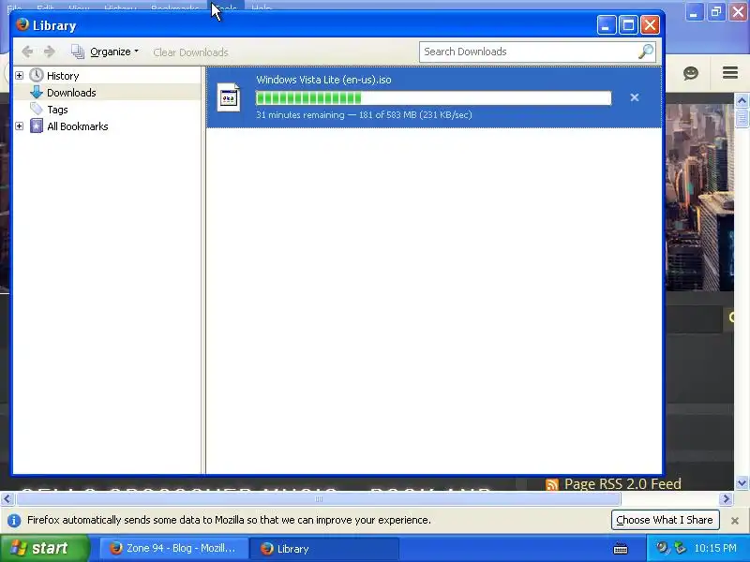Viewport: 750px width, 562px height.
Task: Dismiss the Firefox data notification bar
Action: (x=735, y=521)
